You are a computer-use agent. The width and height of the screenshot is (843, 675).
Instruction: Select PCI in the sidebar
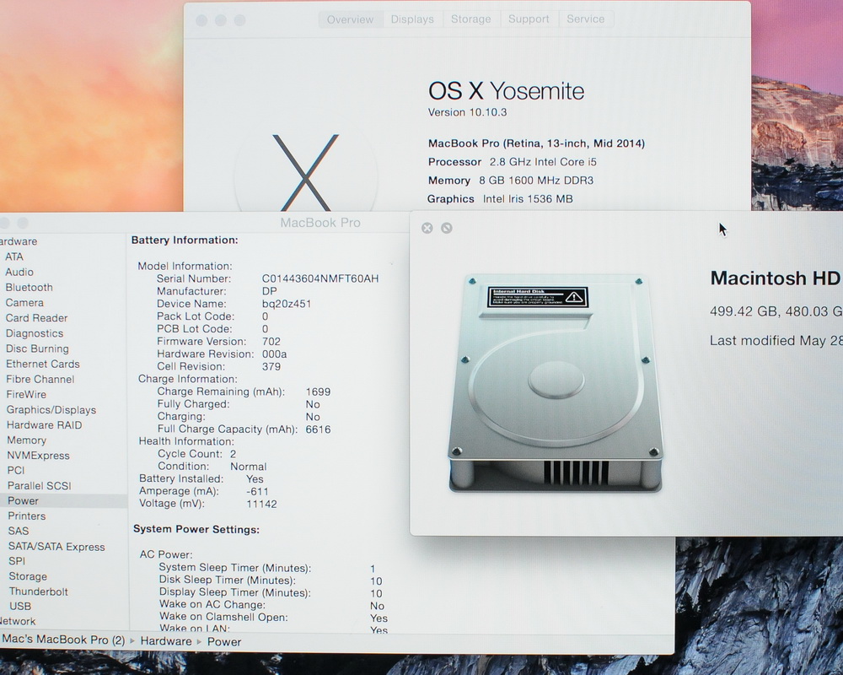(16, 470)
